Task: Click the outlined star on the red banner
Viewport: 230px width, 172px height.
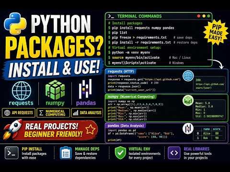Action: (91, 129)
